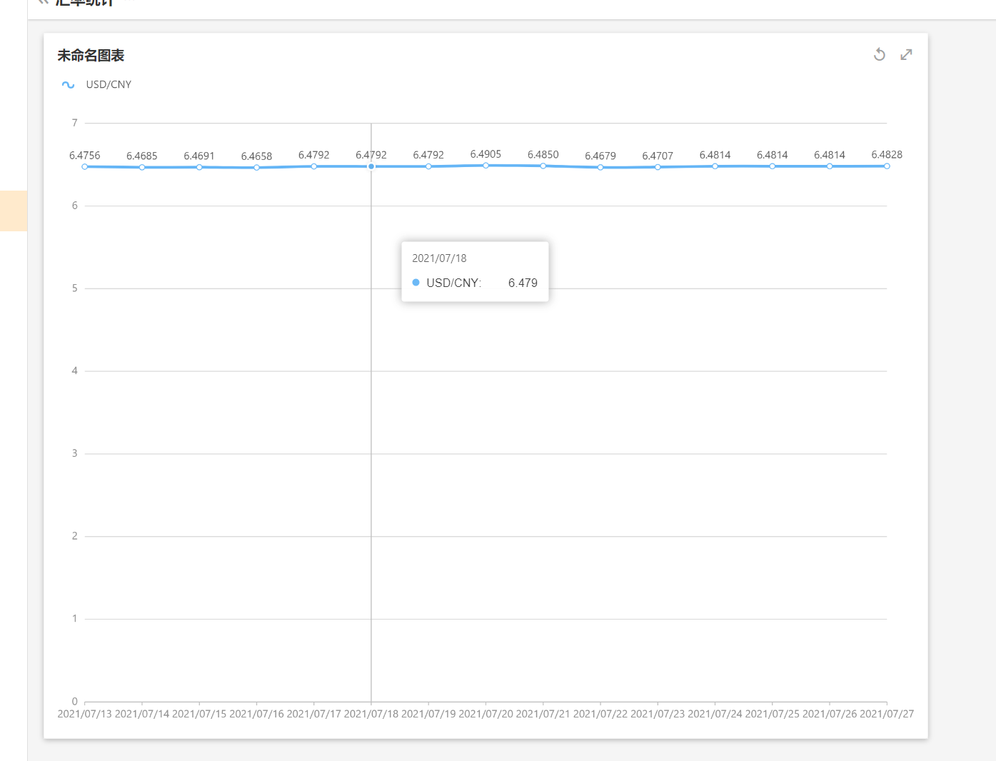Click the 2021/07/15 x-axis date label
The image size is (996, 761).
pos(199,714)
